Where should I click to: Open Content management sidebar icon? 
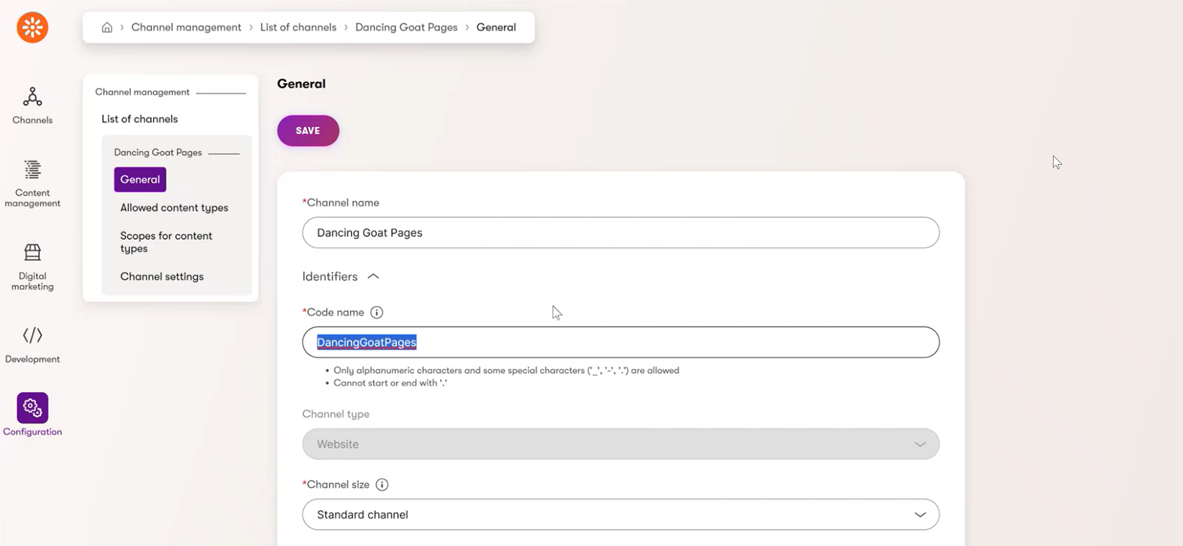point(32,170)
